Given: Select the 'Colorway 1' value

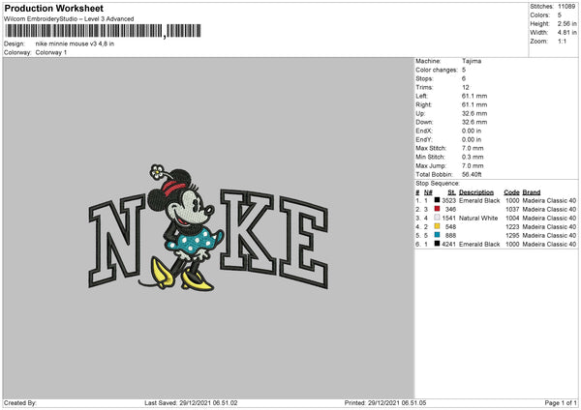Looking at the screenshot, I should pyautogui.click(x=51, y=52).
